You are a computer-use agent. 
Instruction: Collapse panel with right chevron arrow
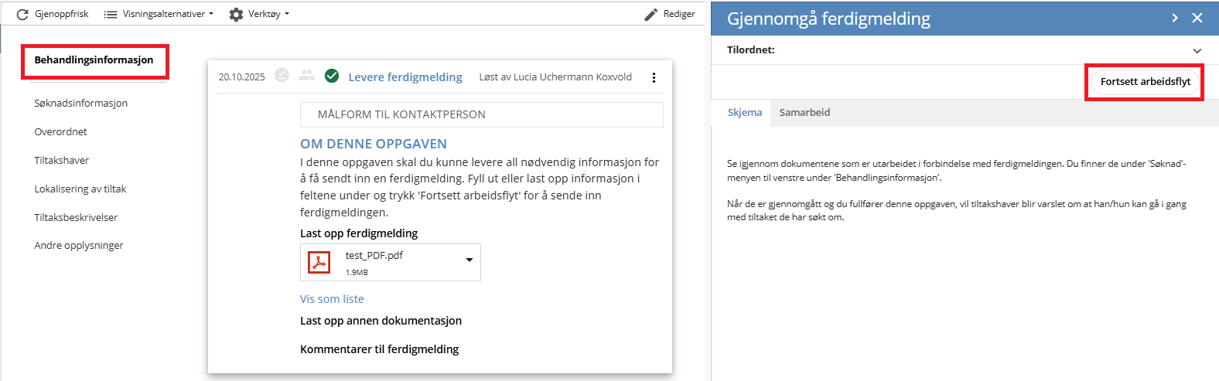tap(1175, 18)
